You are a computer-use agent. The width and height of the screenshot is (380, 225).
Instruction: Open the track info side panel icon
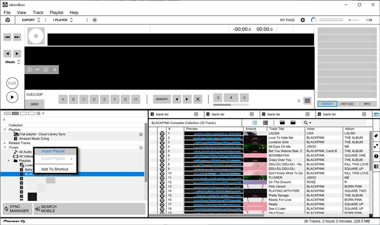[x=376, y=156]
